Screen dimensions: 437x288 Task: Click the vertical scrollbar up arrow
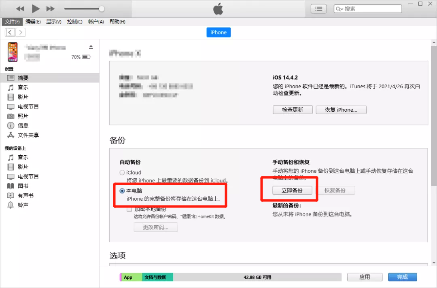434,43
